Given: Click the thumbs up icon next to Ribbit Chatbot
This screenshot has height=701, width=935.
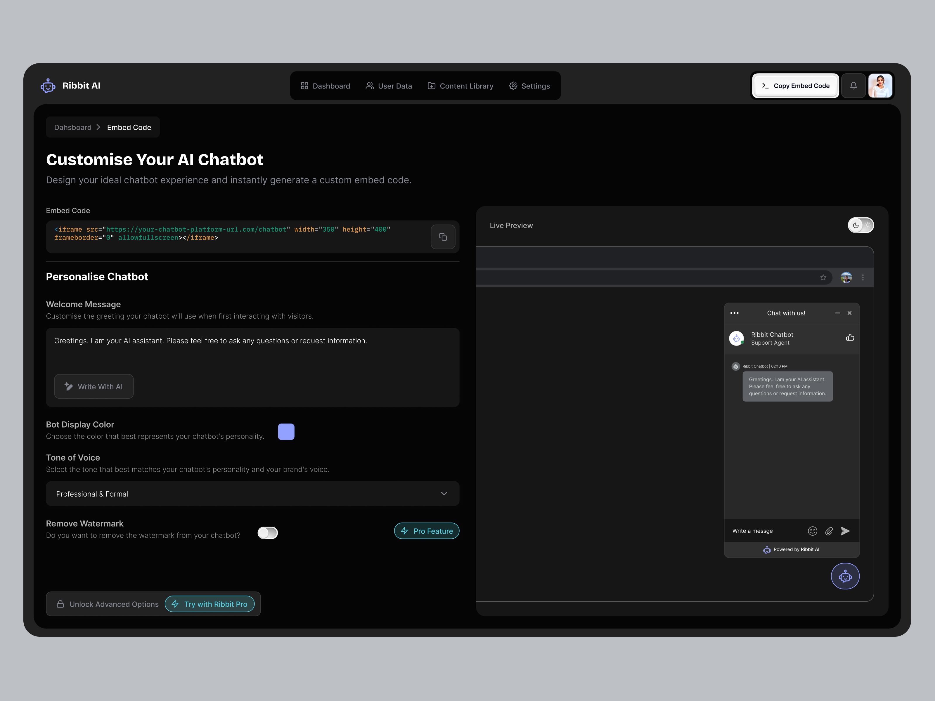Looking at the screenshot, I should point(850,338).
